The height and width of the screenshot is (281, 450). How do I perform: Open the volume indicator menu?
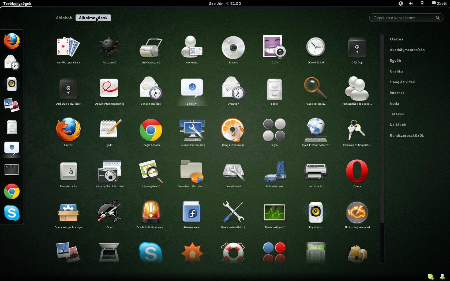[x=411, y=3]
